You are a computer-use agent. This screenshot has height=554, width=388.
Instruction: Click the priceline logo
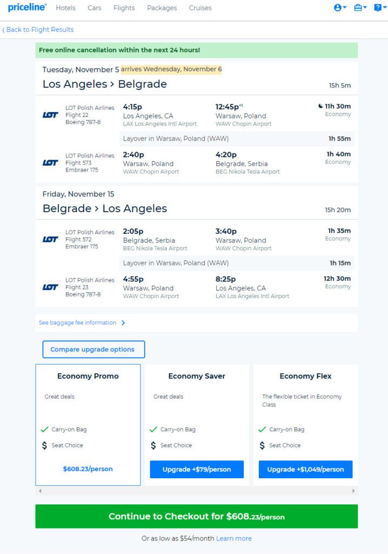(x=27, y=8)
